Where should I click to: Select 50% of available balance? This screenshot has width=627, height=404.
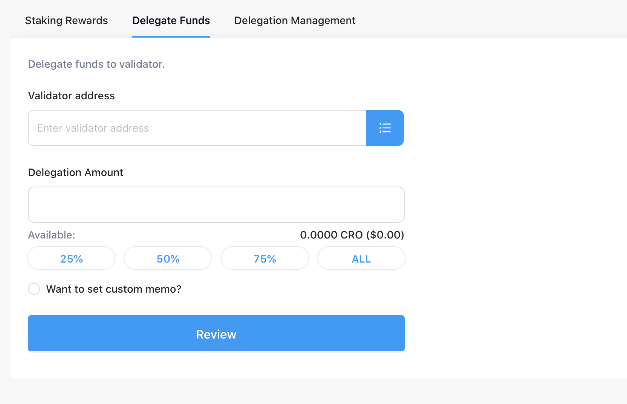click(167, 258)
